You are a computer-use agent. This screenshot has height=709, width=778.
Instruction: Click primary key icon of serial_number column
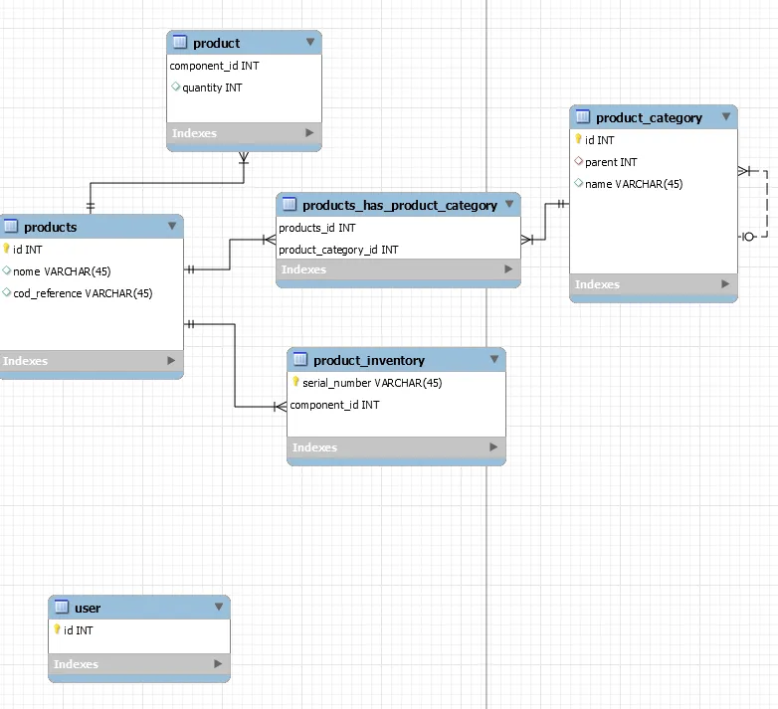point(295,383)
